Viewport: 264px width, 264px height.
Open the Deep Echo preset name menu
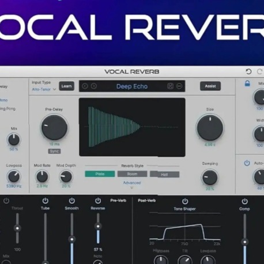click(x=132, y=86)
